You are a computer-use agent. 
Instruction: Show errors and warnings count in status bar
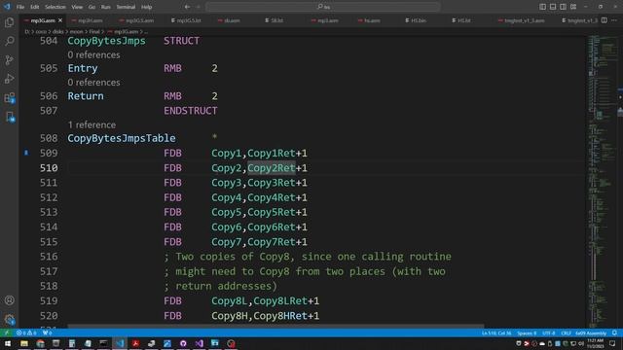(x=26, y=332)
